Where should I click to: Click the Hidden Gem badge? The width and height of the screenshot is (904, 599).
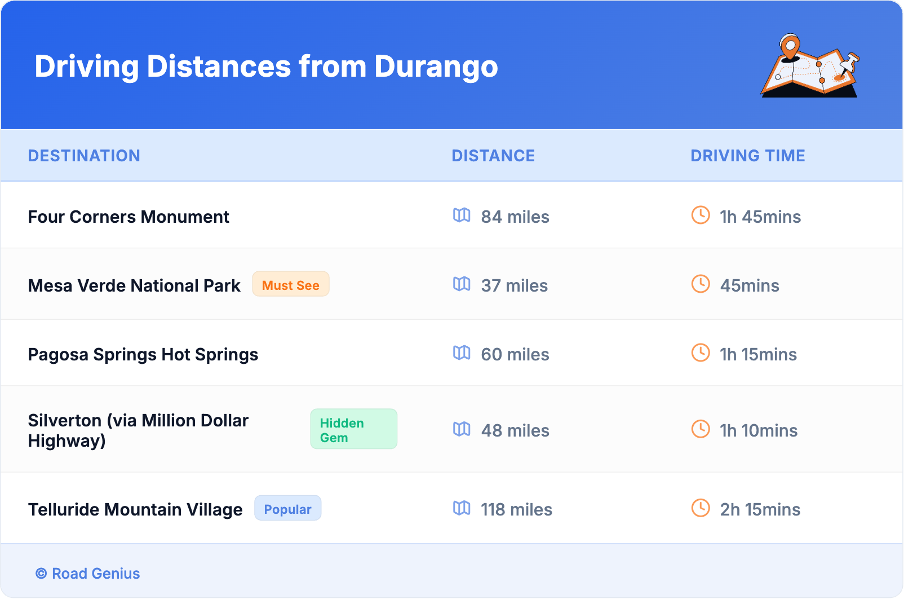[x=353, y=430]
